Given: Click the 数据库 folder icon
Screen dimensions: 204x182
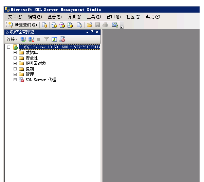Looking at the screenshot, I should point(21,52).
